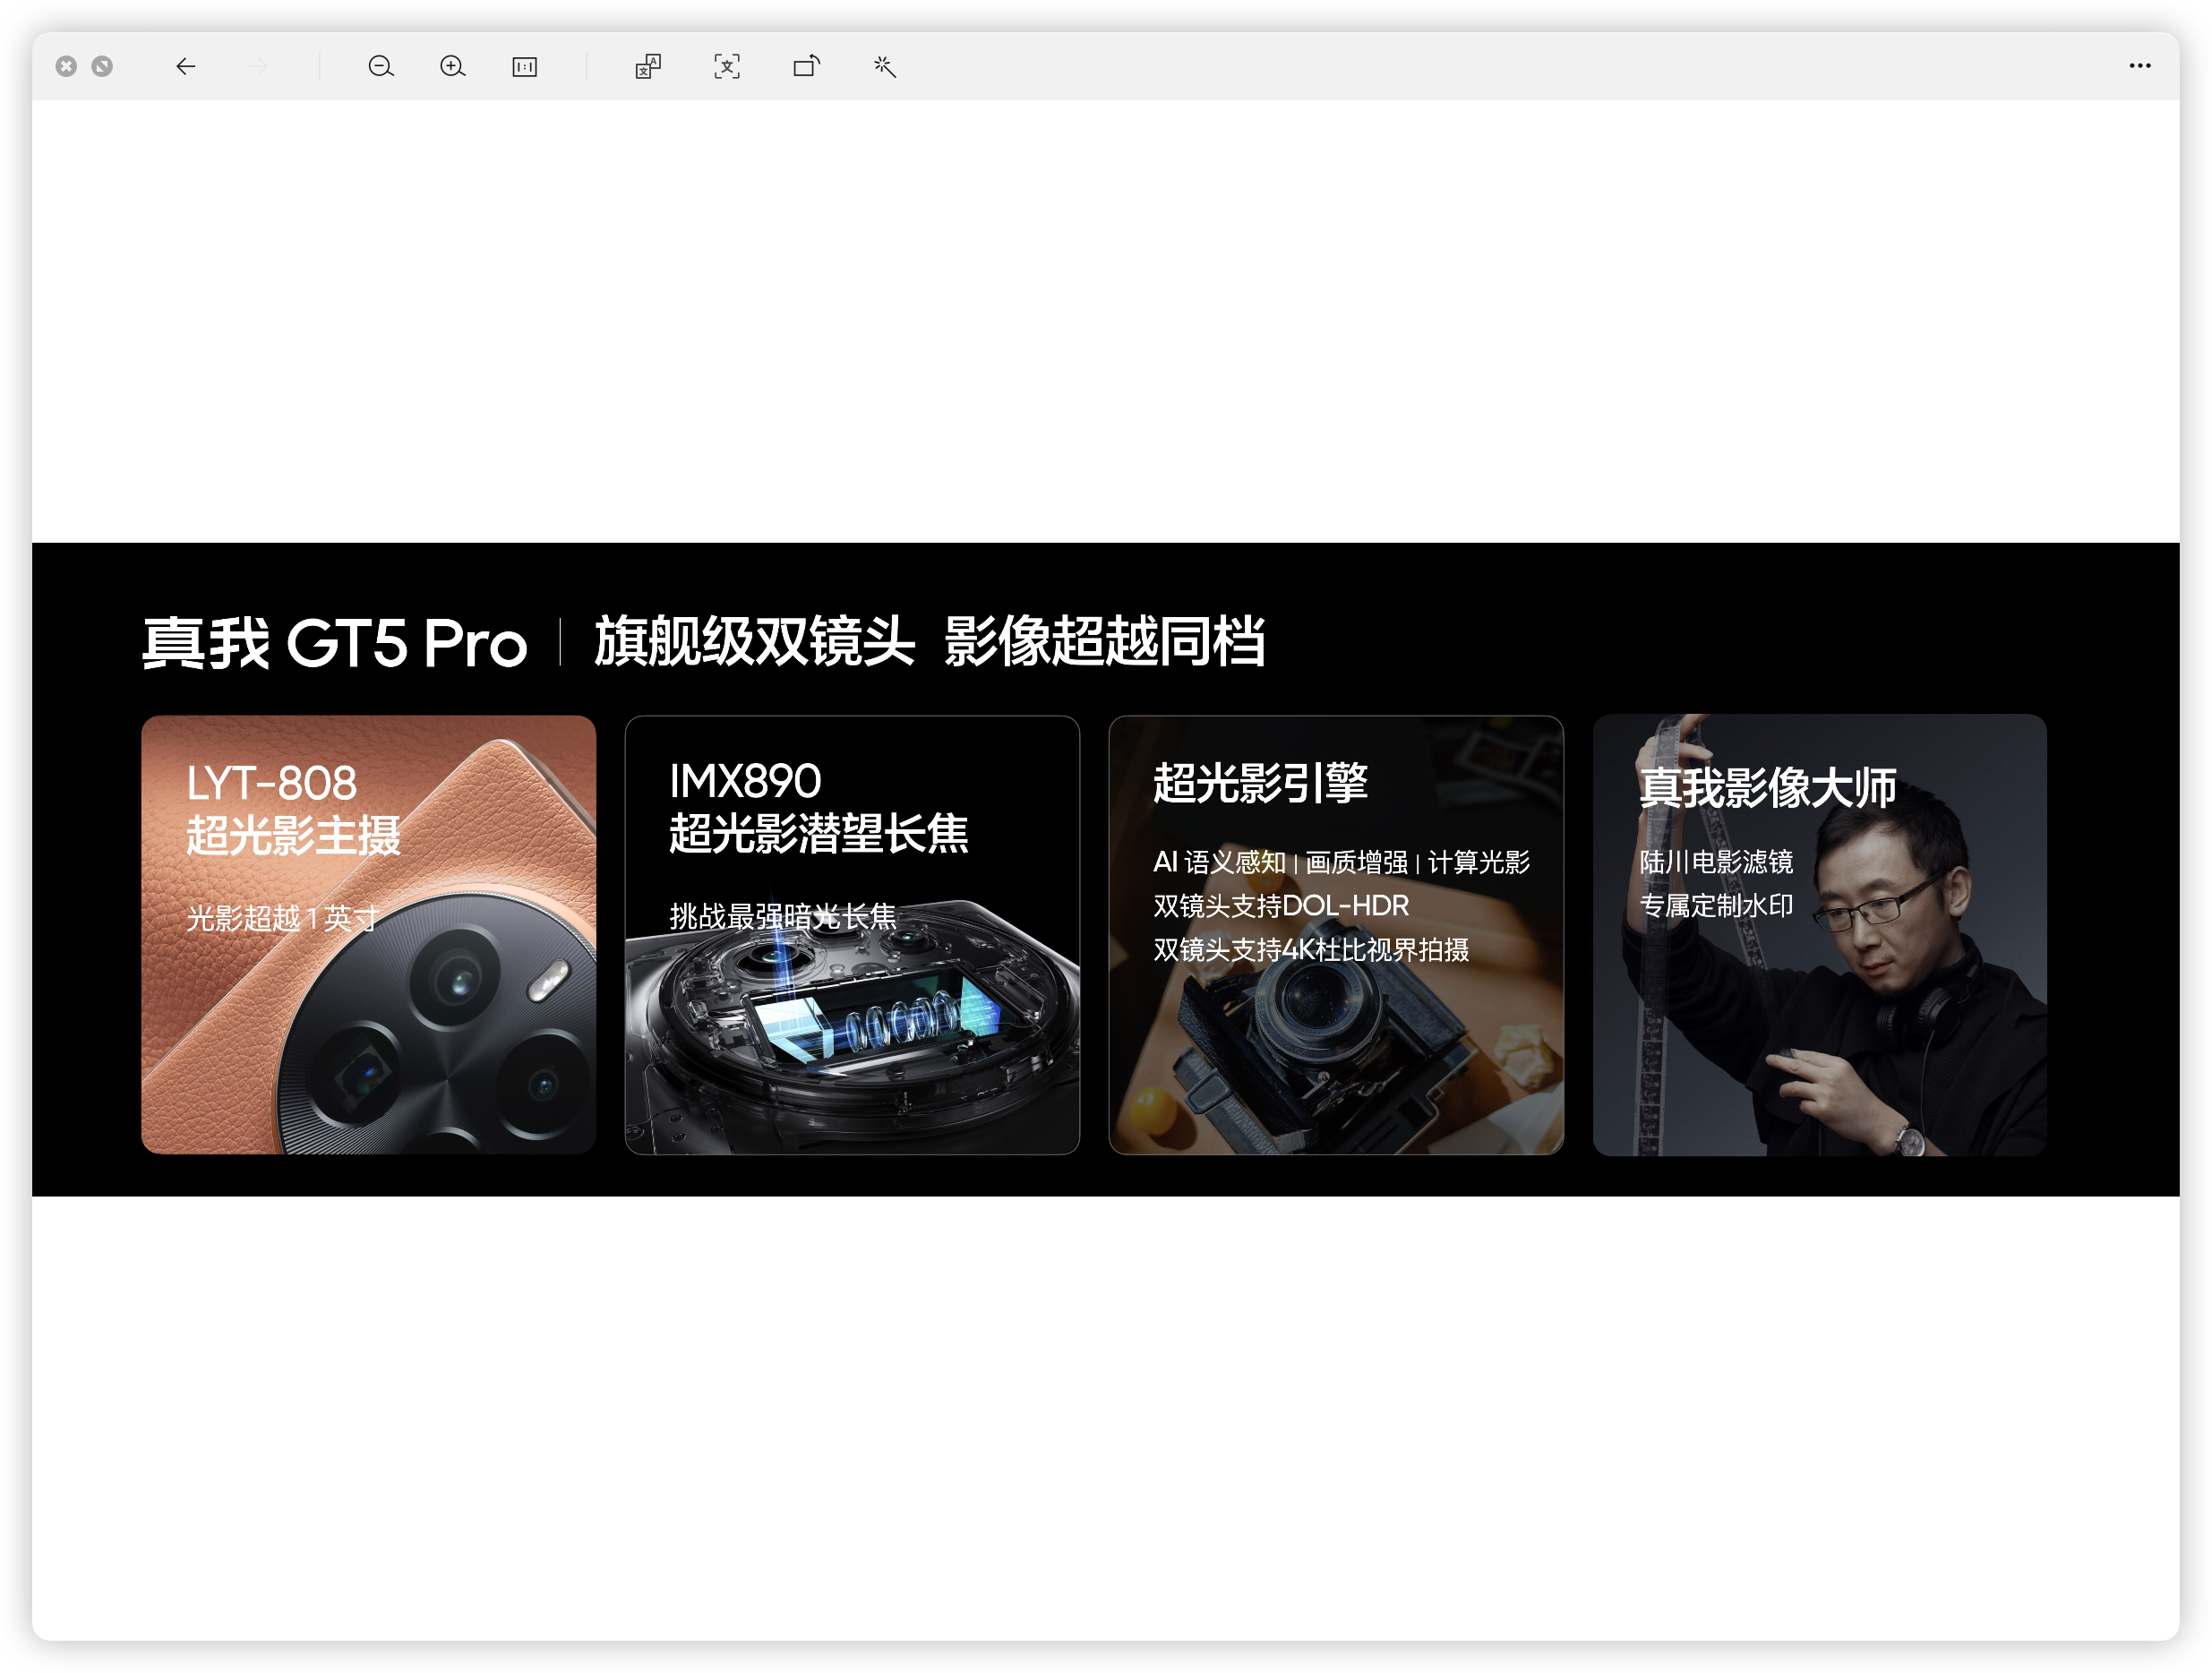The height and width of the screenshot is (1673, 2212).
Task: Extract text from image with OCR icon
Action: [x=727, y=66]
